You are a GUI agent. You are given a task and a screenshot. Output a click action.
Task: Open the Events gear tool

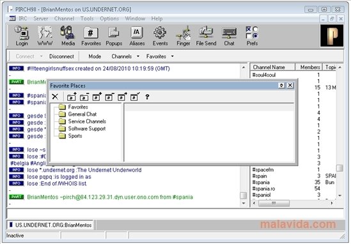(x=160, y=36)
